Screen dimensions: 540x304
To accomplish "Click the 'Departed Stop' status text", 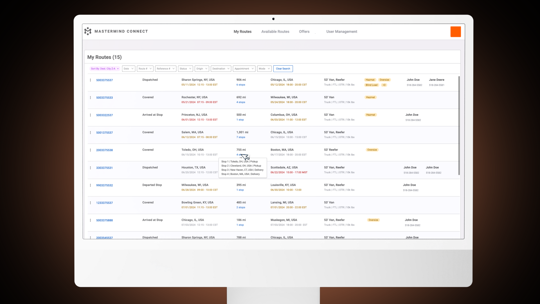I will 152,185.
